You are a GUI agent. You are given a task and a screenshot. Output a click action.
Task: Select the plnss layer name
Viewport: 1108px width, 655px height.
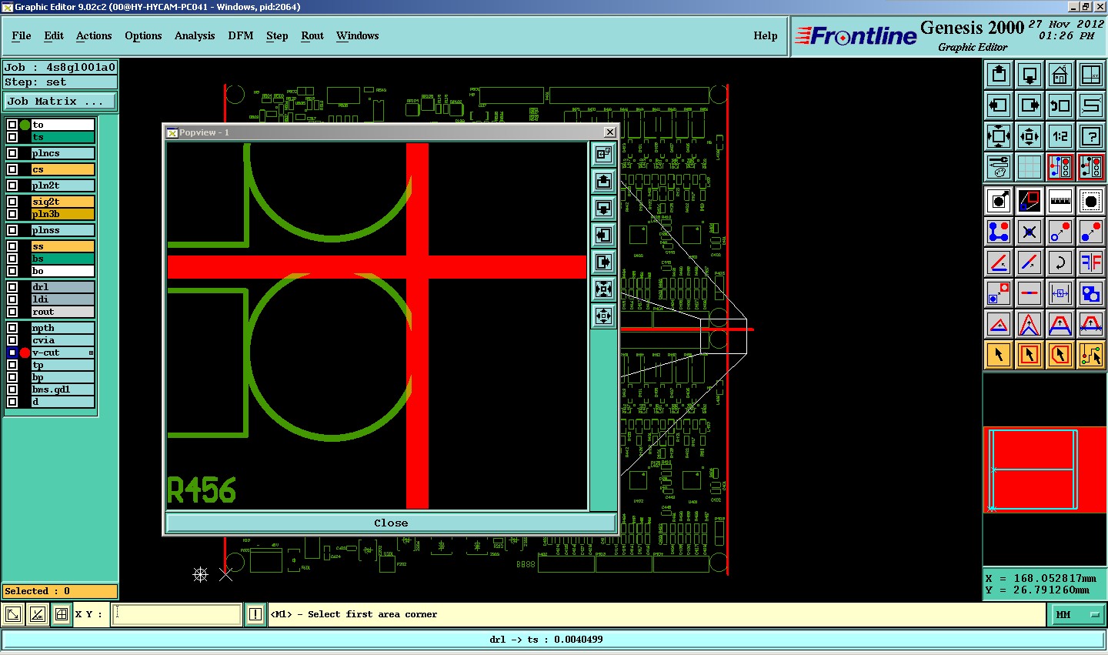click(x=62, y=230)
